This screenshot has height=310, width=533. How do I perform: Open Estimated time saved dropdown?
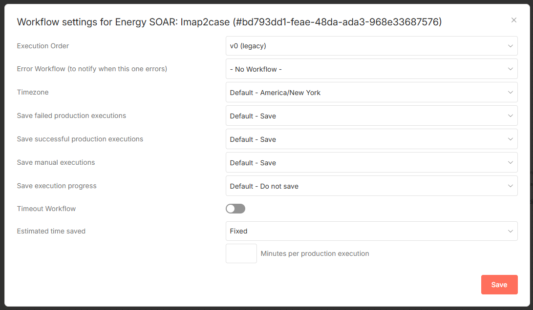[x=371, y=231]
